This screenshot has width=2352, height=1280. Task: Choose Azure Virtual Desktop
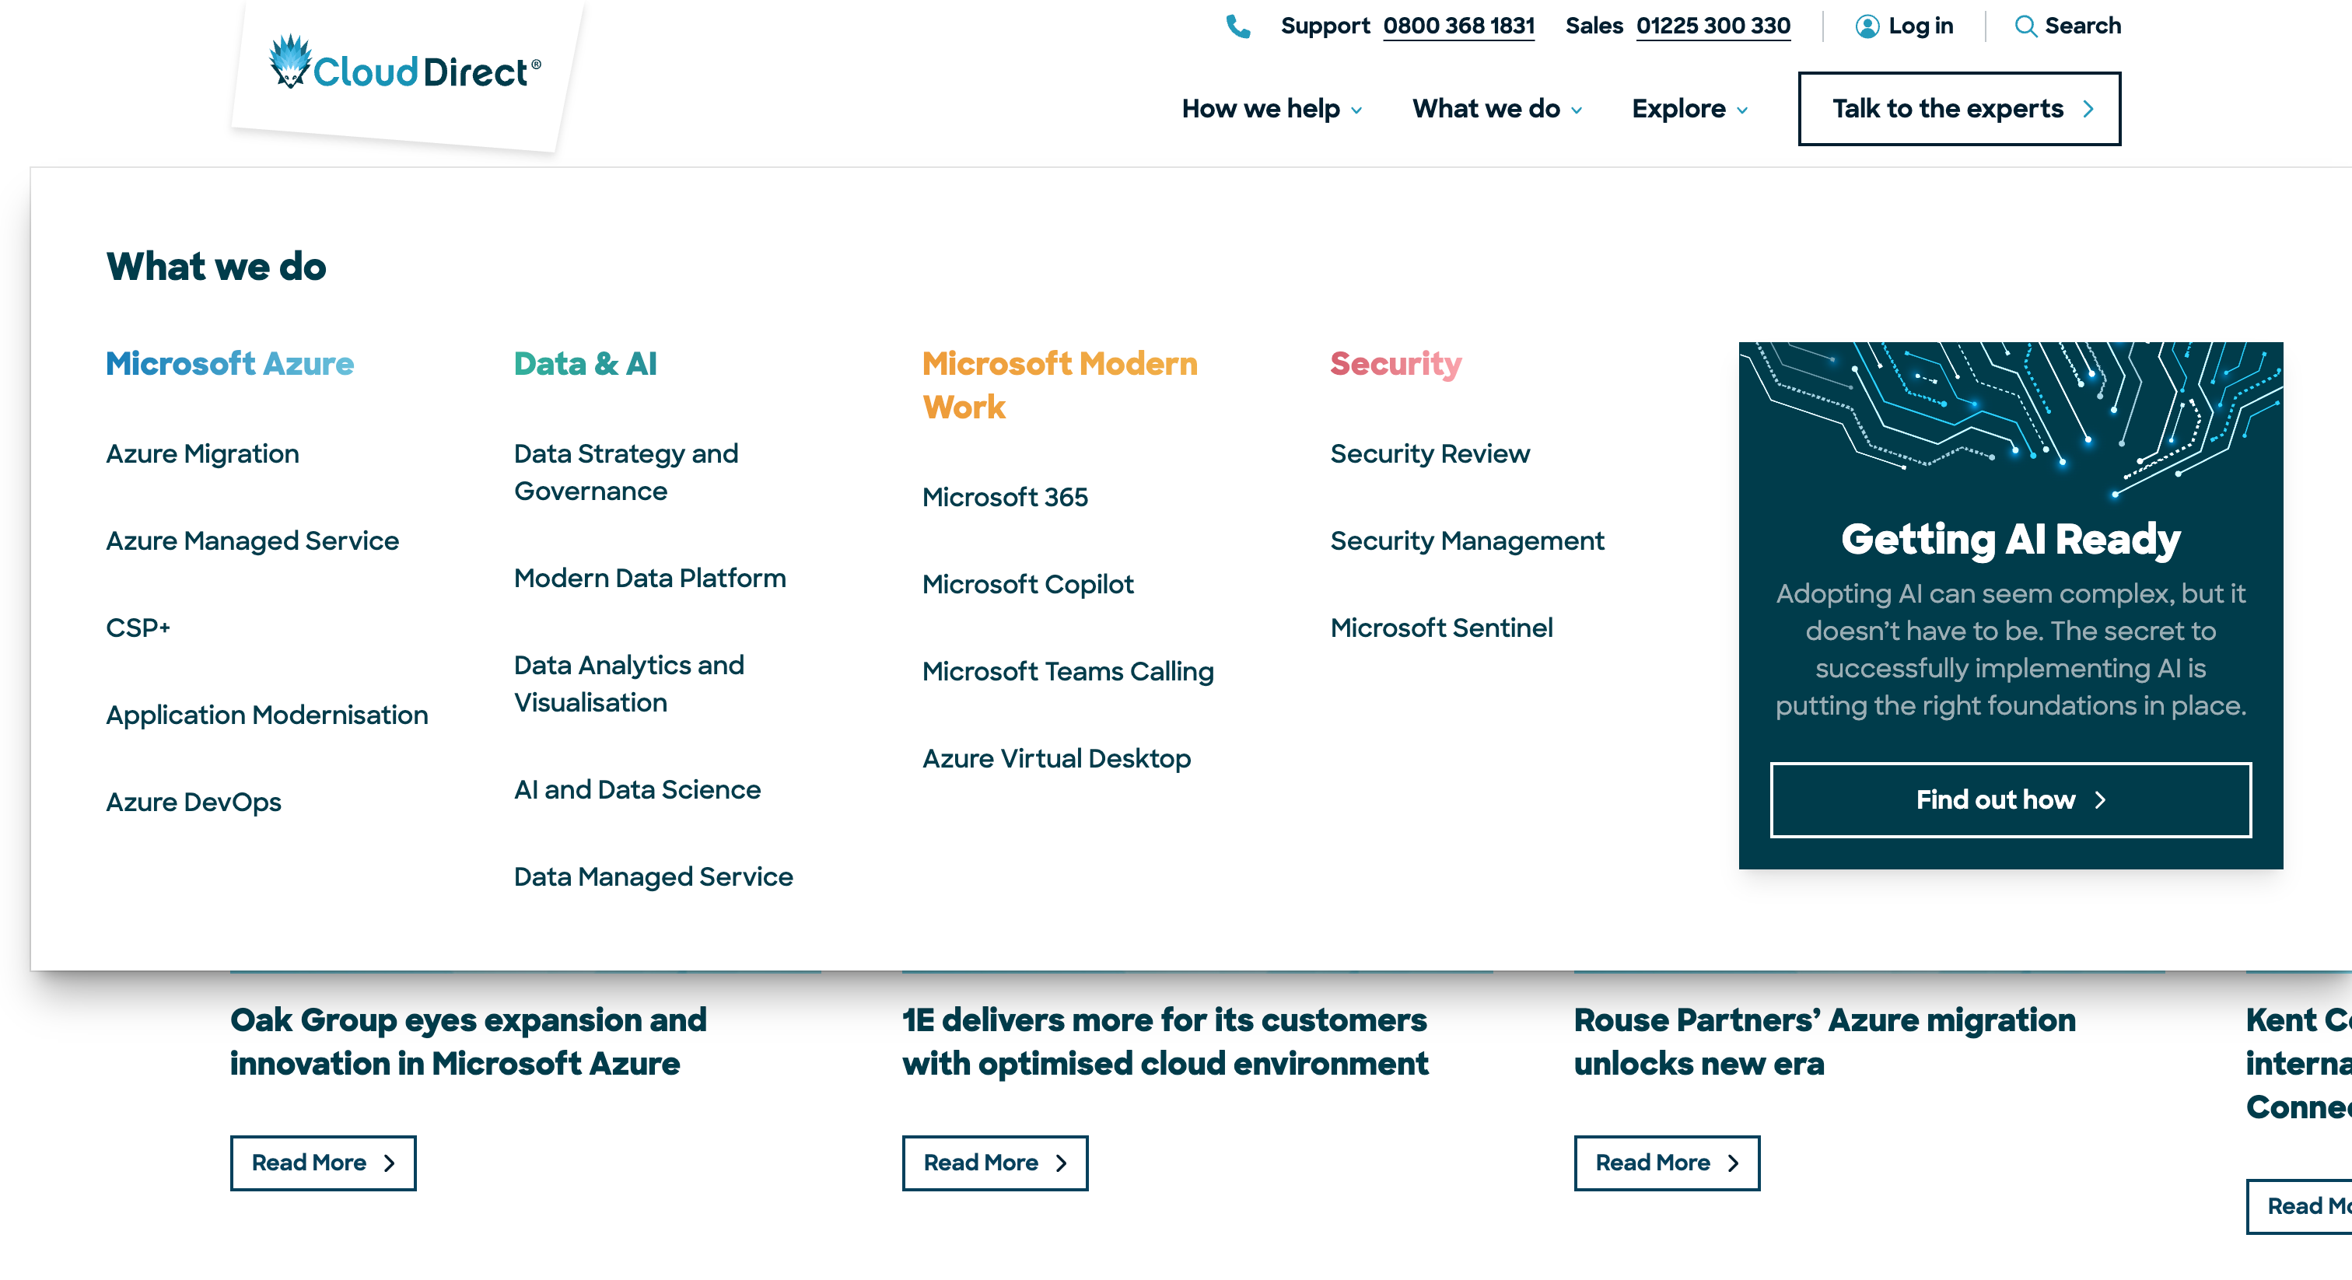tap(1056, 759)
